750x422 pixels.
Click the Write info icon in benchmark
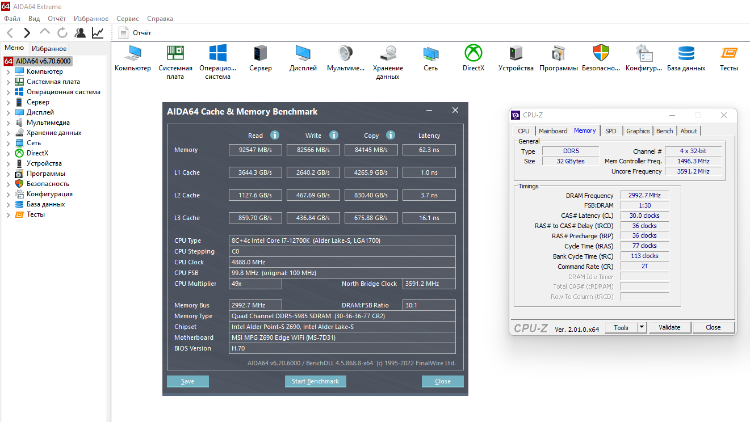point(334,135)
